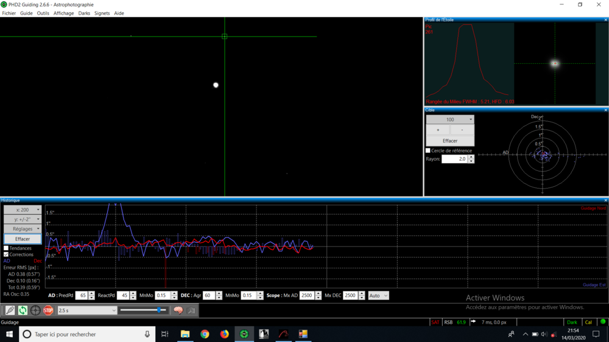Click the camera settings icon beside brain
Image resolution: width=609 pixels, height=342 pixels.
point(191,310)
